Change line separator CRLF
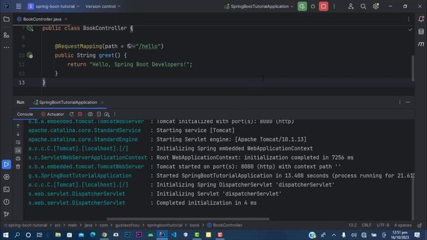 point(366,225)
